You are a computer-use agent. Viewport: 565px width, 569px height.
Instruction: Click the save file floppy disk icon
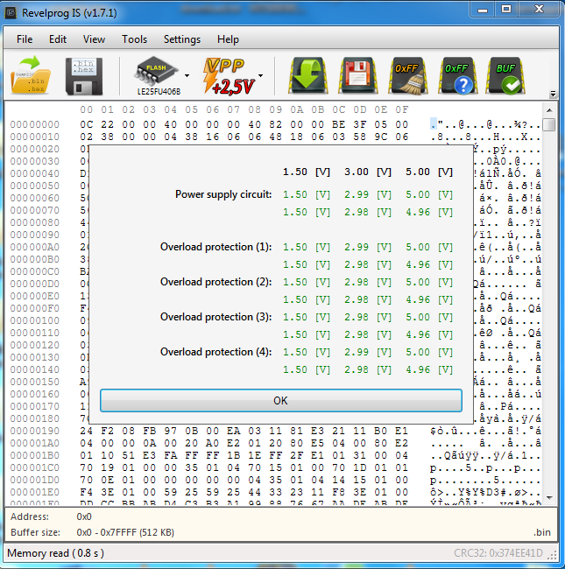pos(84,76)
